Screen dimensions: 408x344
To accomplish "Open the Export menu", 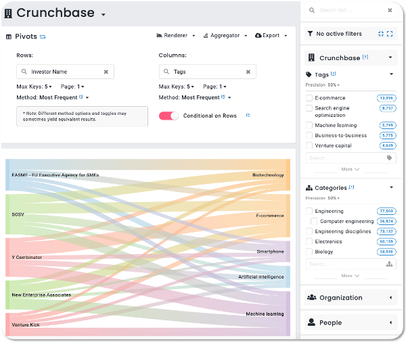I will click(x=271, y=35).
